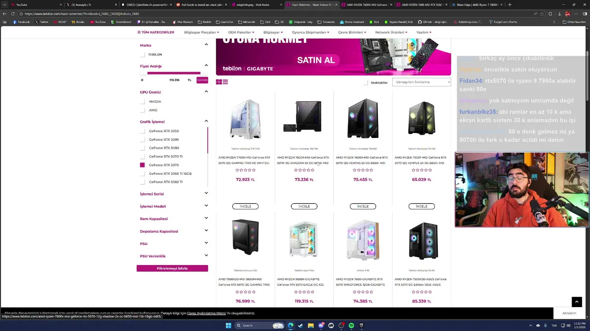This screenshot has height=331, width=590.
Task: Open the Reddit bookmark
Action: (204, 22)
